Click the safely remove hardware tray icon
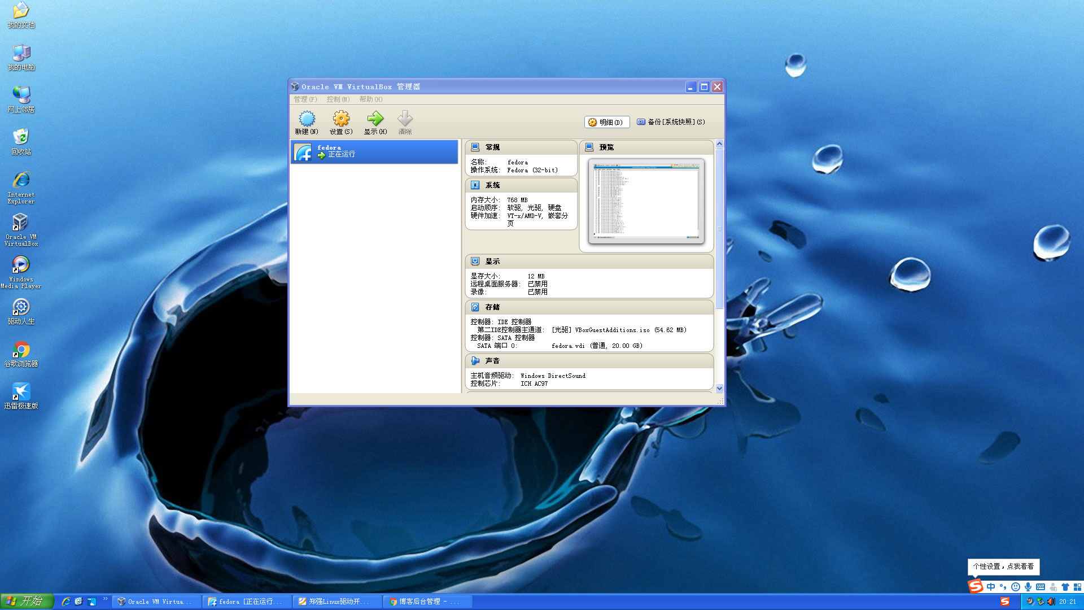1084x610 pixels. (x=1041, y=602)
